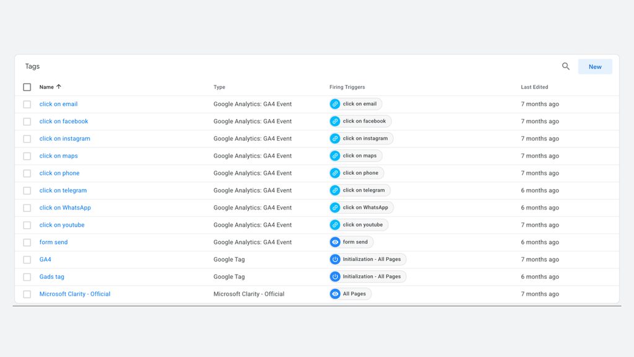Open Gads tag's Initialization - All Pages label
634x357 pixels.
(x=371, y=276)
